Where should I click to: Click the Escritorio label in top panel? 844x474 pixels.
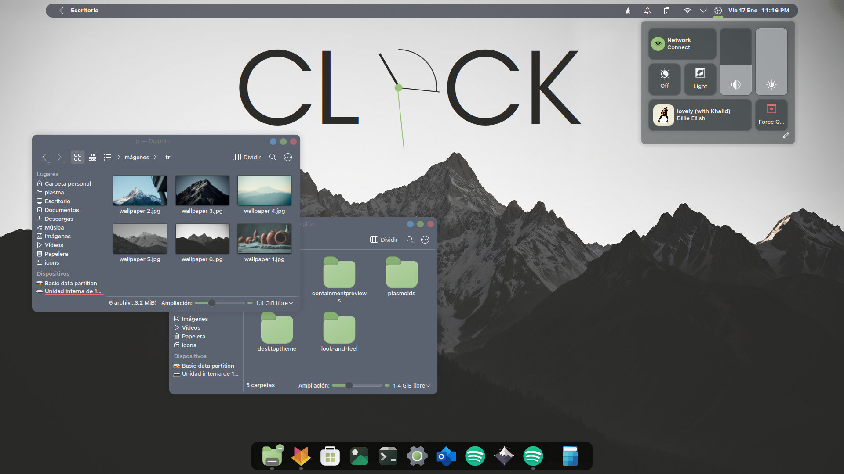click(84, 10)
